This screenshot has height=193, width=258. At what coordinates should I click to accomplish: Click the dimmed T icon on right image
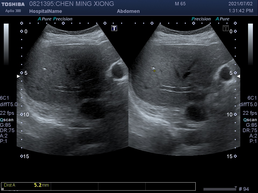point(226,28)
